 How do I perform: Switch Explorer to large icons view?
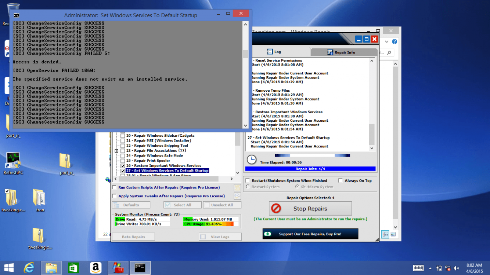coord(393,234)
